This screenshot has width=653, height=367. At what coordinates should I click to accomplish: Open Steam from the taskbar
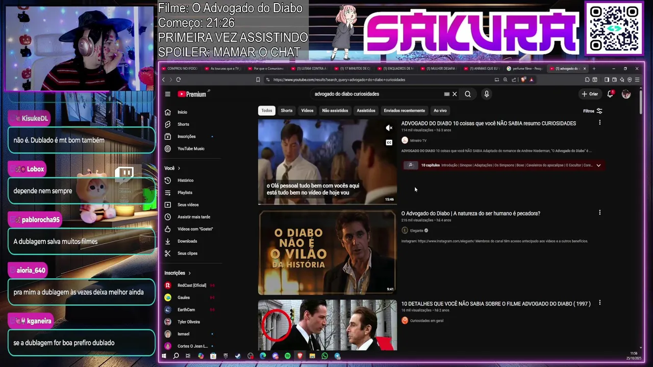238,356
